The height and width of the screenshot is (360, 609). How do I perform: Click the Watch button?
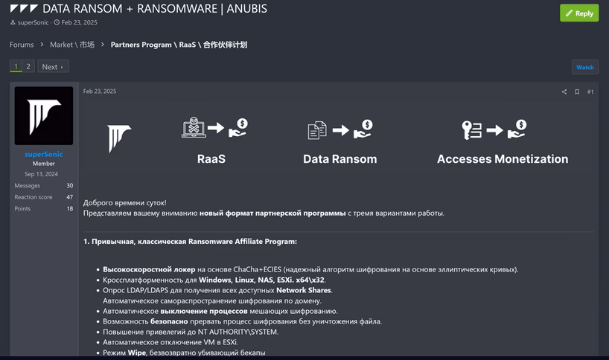coord(585,67)
